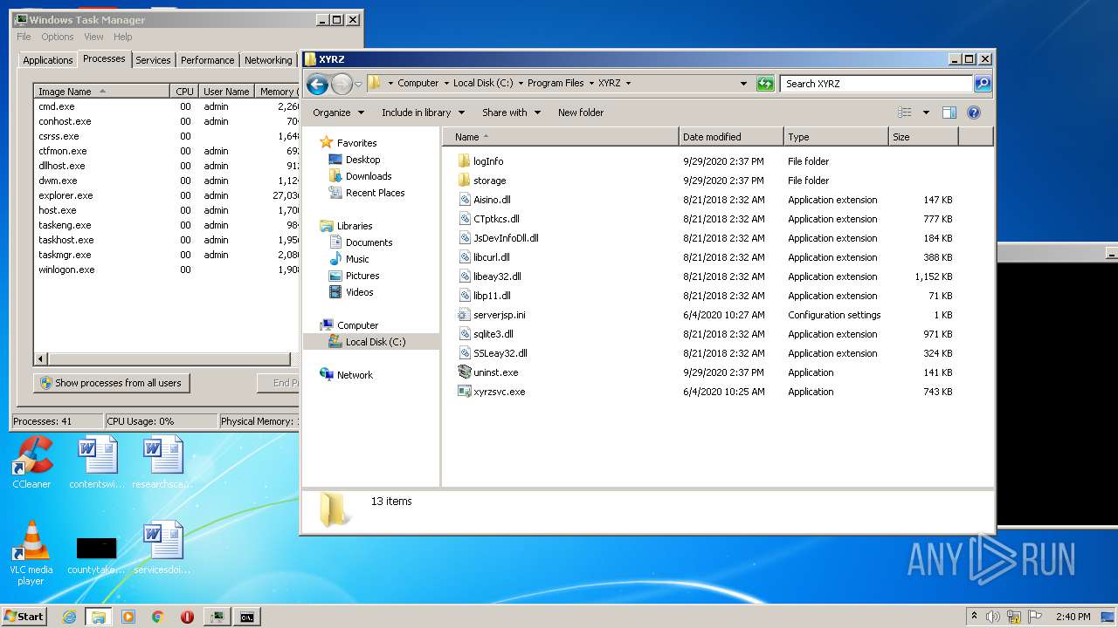Click the Start button
Viewport: 1118px width, 628px height.
(24, 617)
